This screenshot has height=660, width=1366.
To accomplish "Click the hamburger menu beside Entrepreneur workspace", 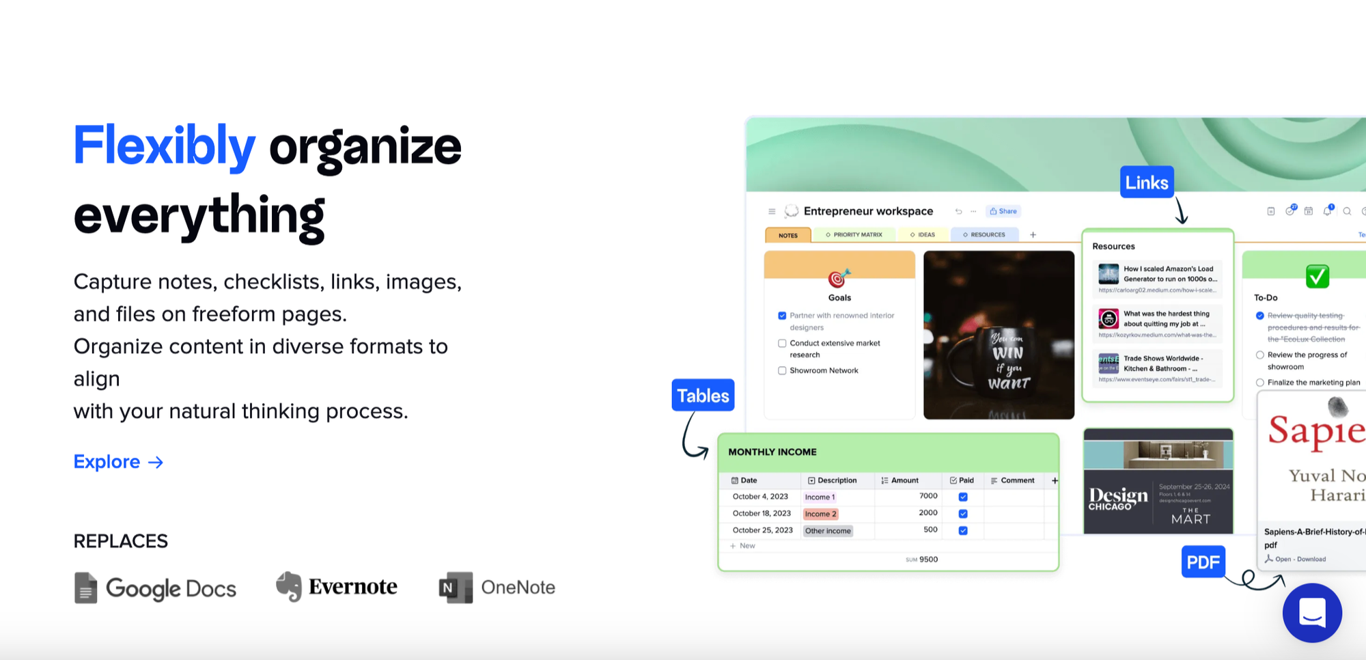I will 772,212.
